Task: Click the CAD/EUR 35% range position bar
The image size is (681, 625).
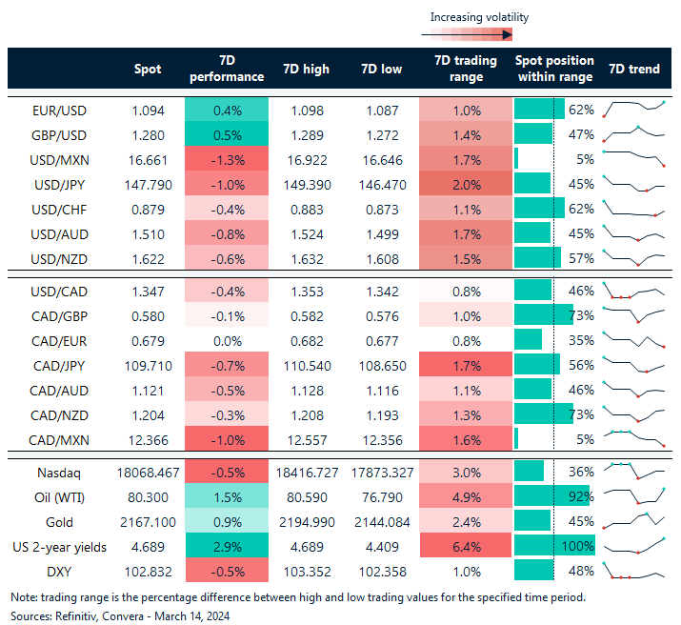Action: 529,339
